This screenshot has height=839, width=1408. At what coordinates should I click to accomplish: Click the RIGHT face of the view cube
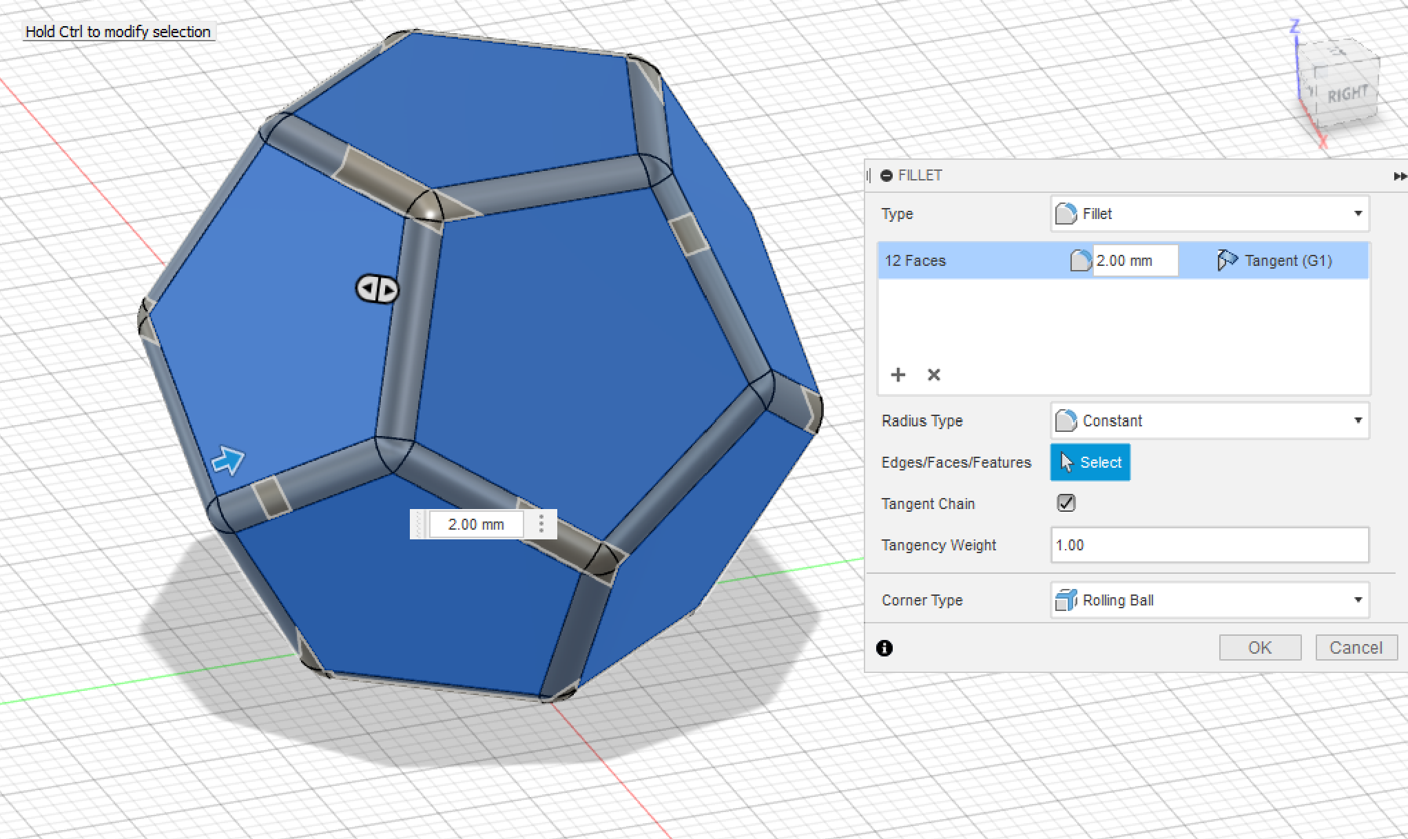1346,94
